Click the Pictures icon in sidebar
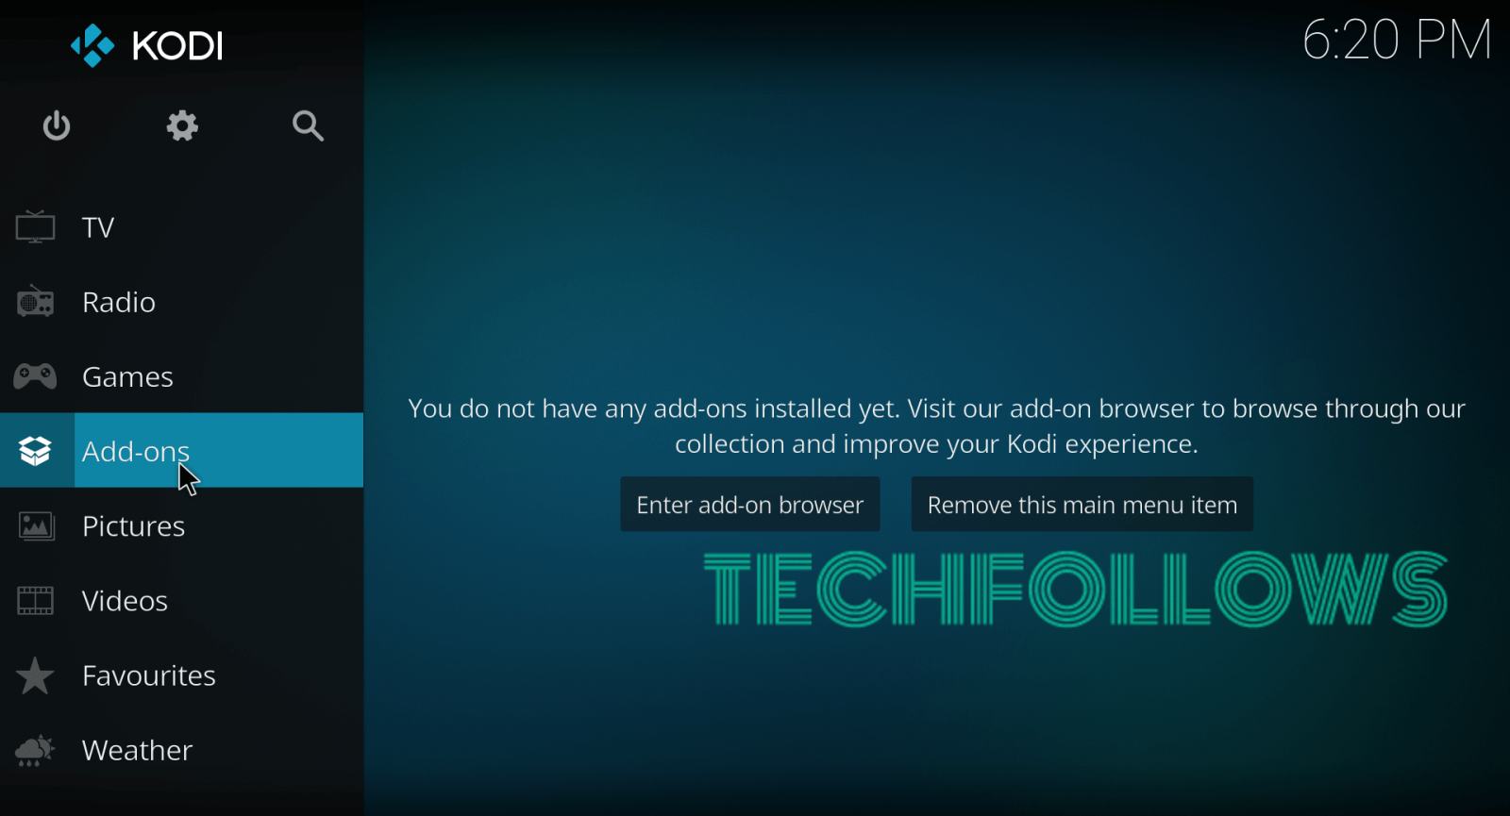 coord(36,525)
